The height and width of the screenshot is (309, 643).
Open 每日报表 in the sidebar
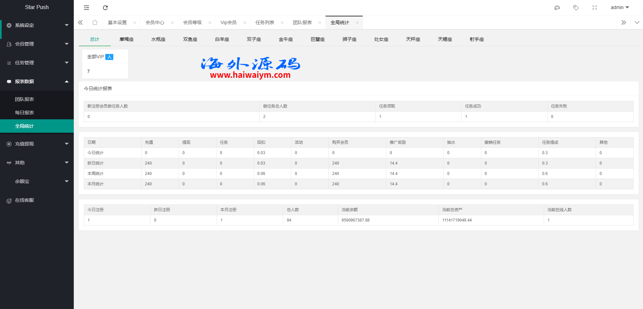(x=24, y=113)
